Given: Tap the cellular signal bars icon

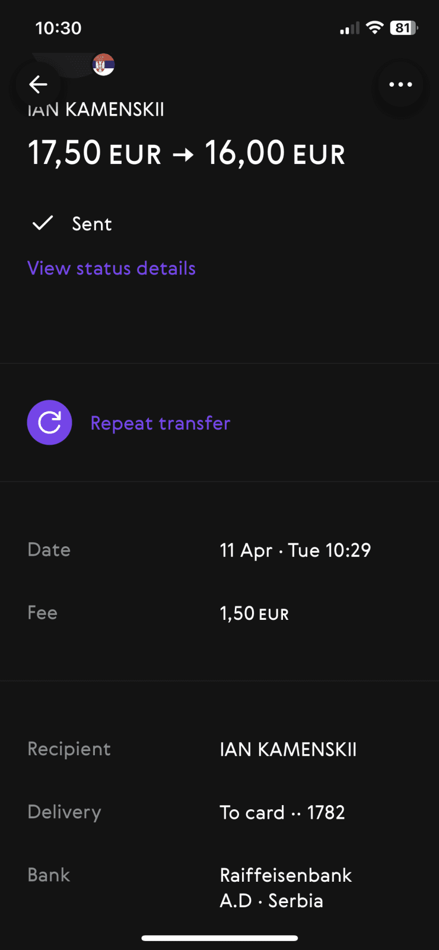Looking at the screenshot, I should point(349,28).
